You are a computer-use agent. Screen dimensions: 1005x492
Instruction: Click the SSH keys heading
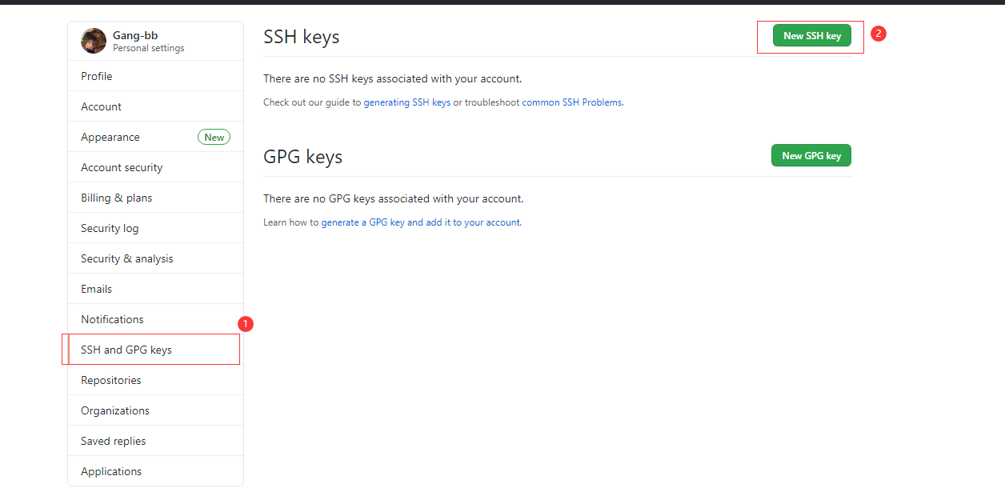(302, 37)
